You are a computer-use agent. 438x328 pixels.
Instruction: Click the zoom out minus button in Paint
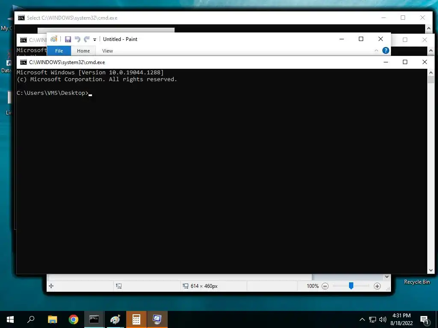pos(325,286)
